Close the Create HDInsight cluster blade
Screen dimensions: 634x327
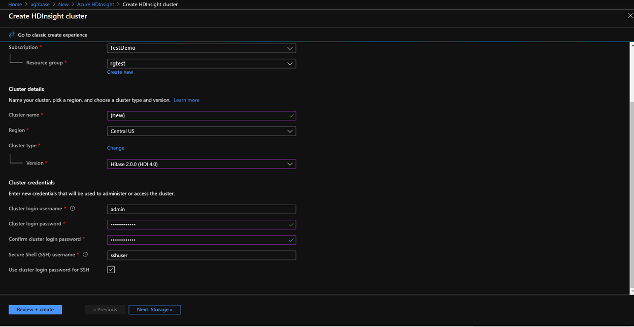(x=629, y=16)
